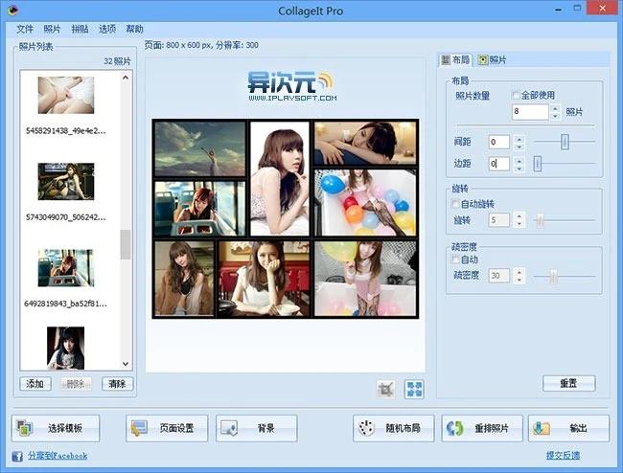Click the 添加 add photos button
Screen dimensions: 623x473
[35, 384]
